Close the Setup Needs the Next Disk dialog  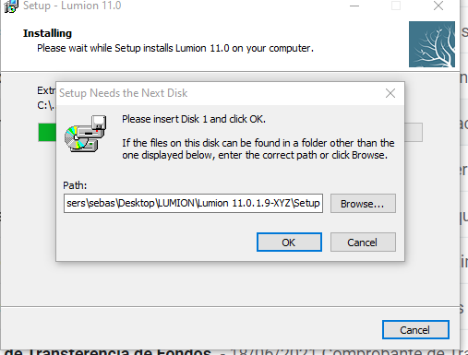pos(390,93)
